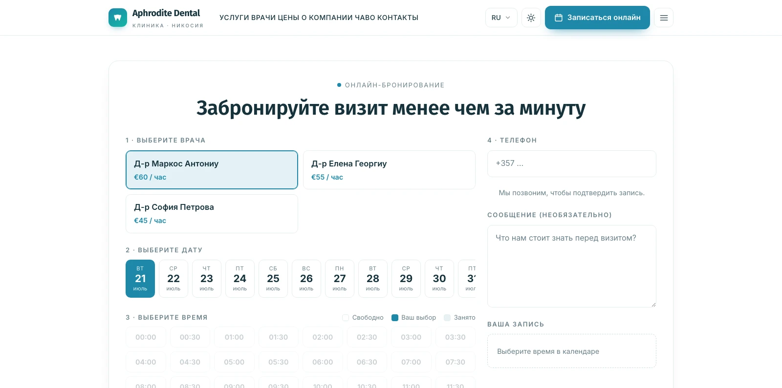Click the Свободно legend swatch
This screenshot has height=388, width=782.
click(346, 318)
